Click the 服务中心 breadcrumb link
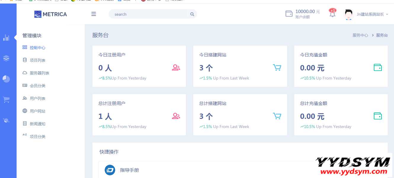The height and width of the screenshot is (178, 394). (360, 35)
